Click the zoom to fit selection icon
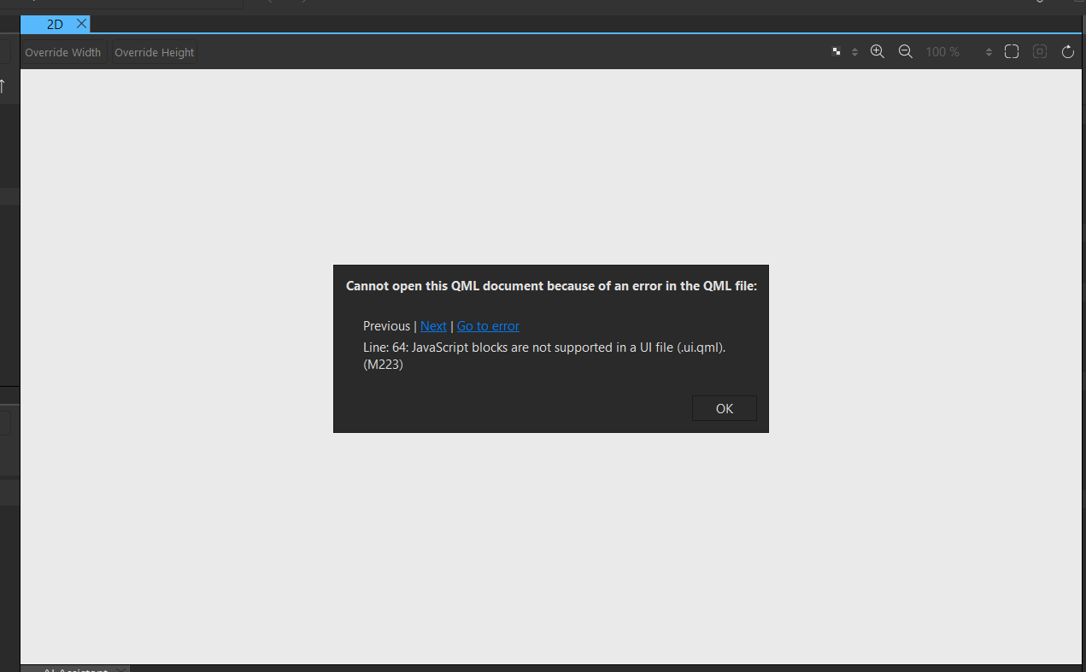Image resolution: width=1086 pixels, height=672 pixels. (x=1040, y=51)
